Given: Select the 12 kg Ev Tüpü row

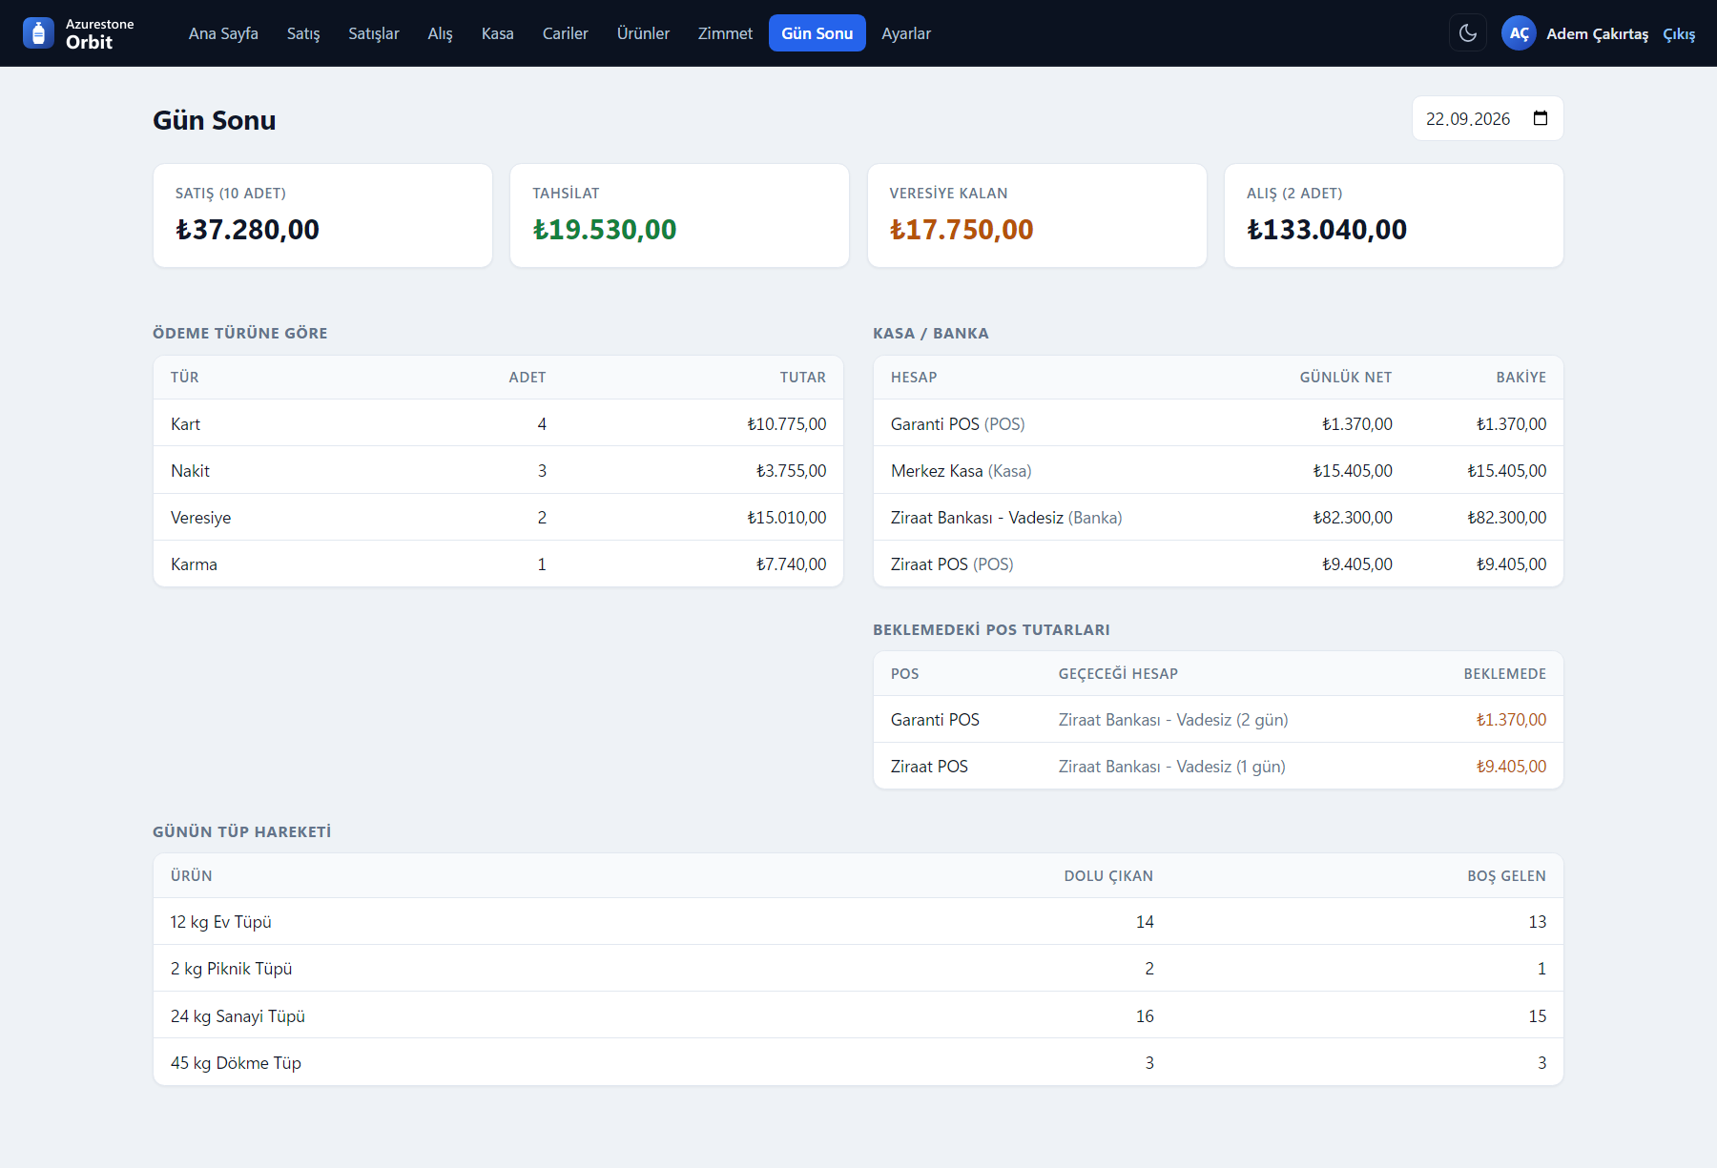Looking at the screenshot, I should pyautogui.click(x=858, y=921).
